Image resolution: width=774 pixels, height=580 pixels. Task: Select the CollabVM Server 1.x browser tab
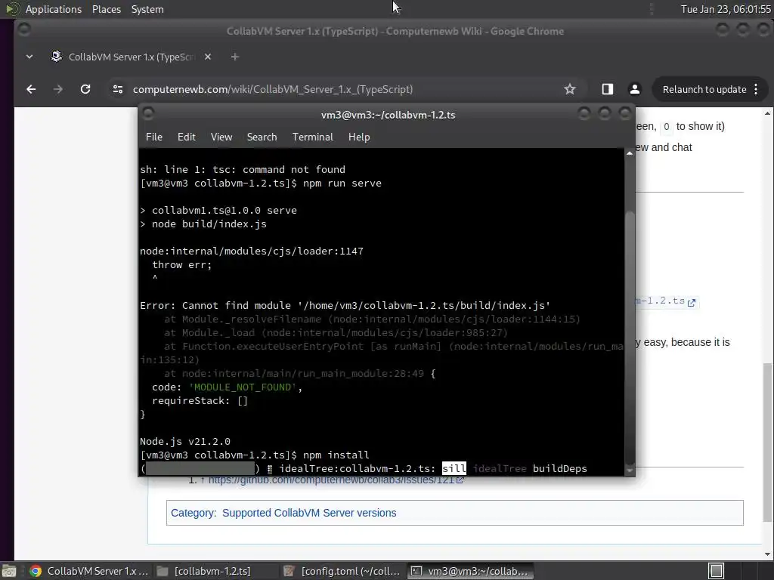click(x=131, y=57)
